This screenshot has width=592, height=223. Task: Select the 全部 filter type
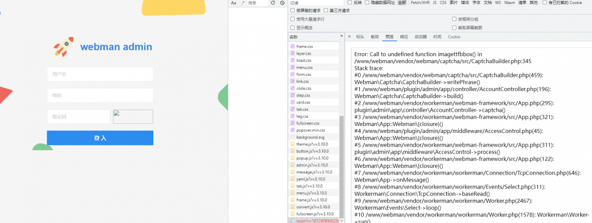(x=402, y=3)
